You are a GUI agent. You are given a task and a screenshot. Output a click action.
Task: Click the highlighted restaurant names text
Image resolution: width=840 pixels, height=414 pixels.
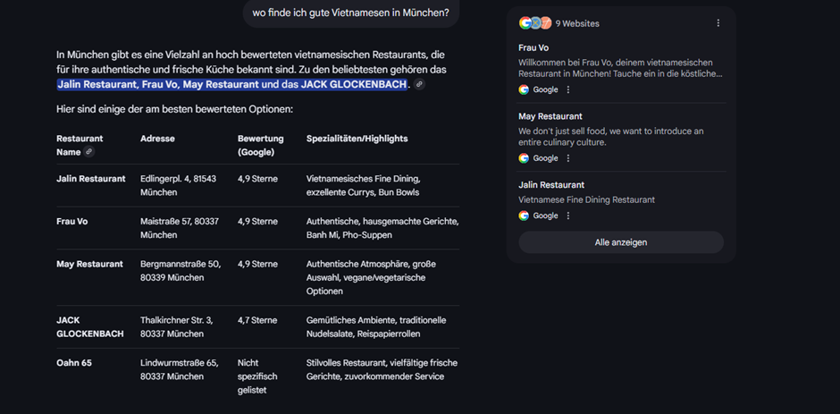(232, 85)
